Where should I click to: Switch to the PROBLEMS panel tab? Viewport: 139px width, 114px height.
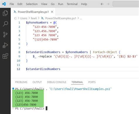pos(21,82)
